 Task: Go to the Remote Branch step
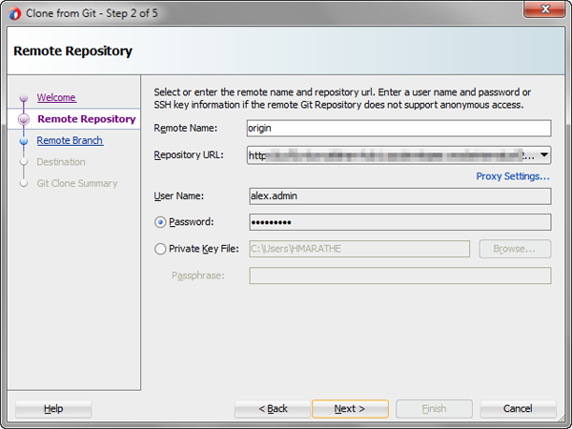[70, 141]
